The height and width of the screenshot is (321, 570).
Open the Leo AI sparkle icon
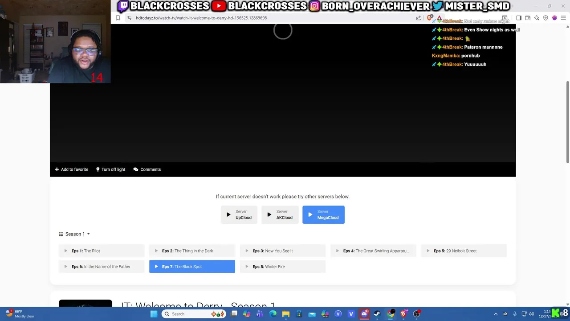(x=537, y=18)
